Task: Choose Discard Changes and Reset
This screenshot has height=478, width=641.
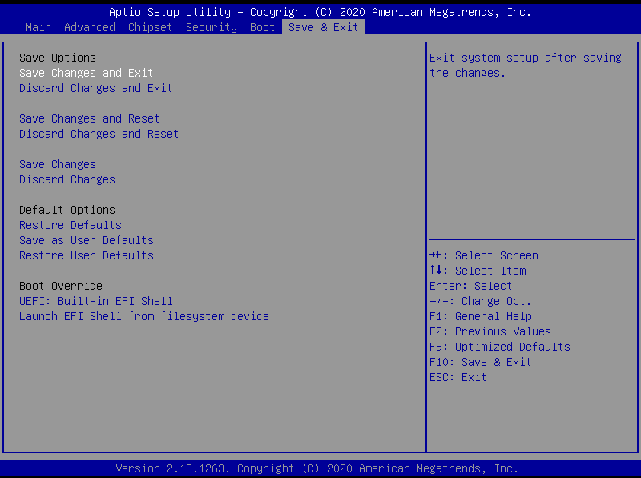Action: click(x=99, y=134)
